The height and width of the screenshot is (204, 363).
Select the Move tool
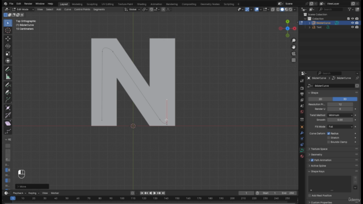coord(8,39)
